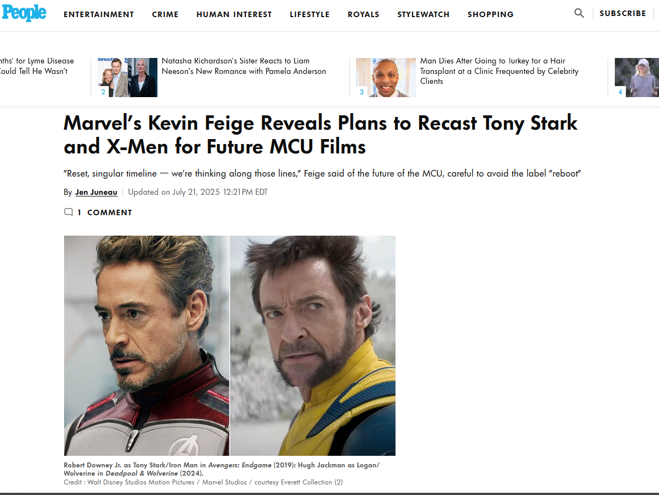Open the Entertainment menu
The width and height of the screenshot is (659, 495).
(99, 14)
